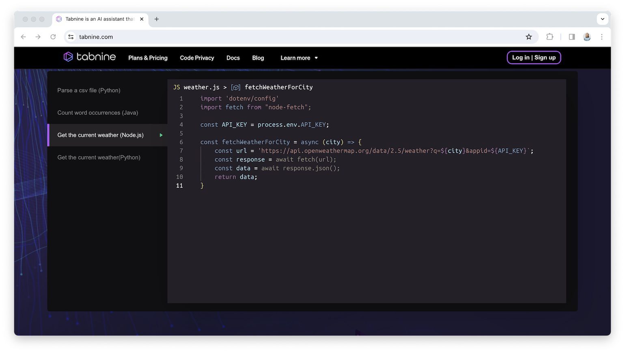Viewport: 625px width, 353px height.
Task: Open the Docs menu item
Action: [233, 58]
